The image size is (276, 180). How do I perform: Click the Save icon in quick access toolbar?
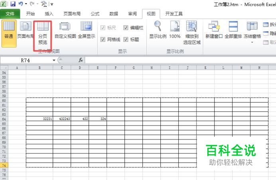pos(13,4)
